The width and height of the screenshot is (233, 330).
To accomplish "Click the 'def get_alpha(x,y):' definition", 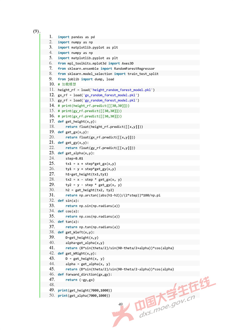I will click(76, 153).
